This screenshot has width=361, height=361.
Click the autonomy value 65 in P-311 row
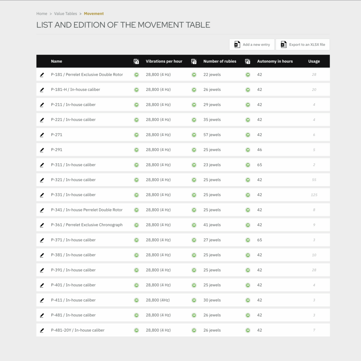click(x=259, y=165)
